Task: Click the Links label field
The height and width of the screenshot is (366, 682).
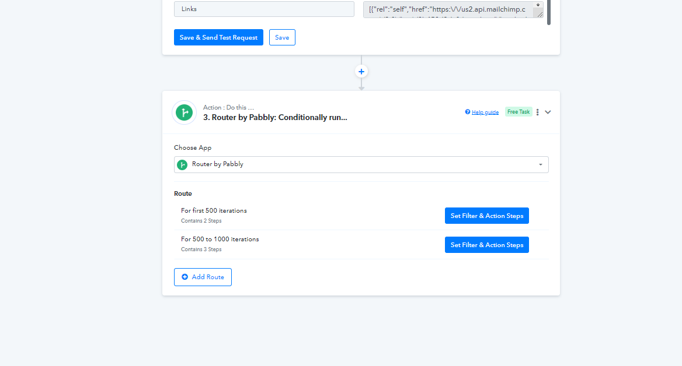Action: click(264, 9)
